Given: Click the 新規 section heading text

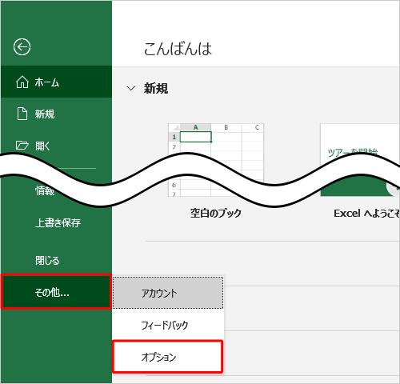Looking at the screenshot, I should 156,88.
